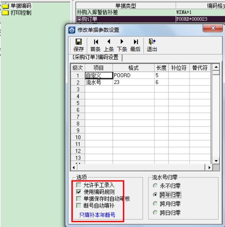Click length cell showing 5
The height and width of the screenshot is (227, 225).
coord(162,75)
